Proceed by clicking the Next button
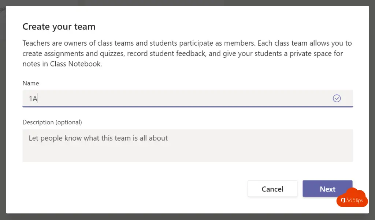 pos(327,189)
